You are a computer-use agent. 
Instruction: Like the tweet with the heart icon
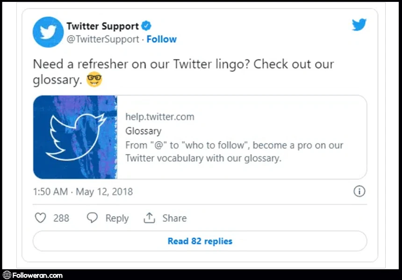(x=41, y=218)
